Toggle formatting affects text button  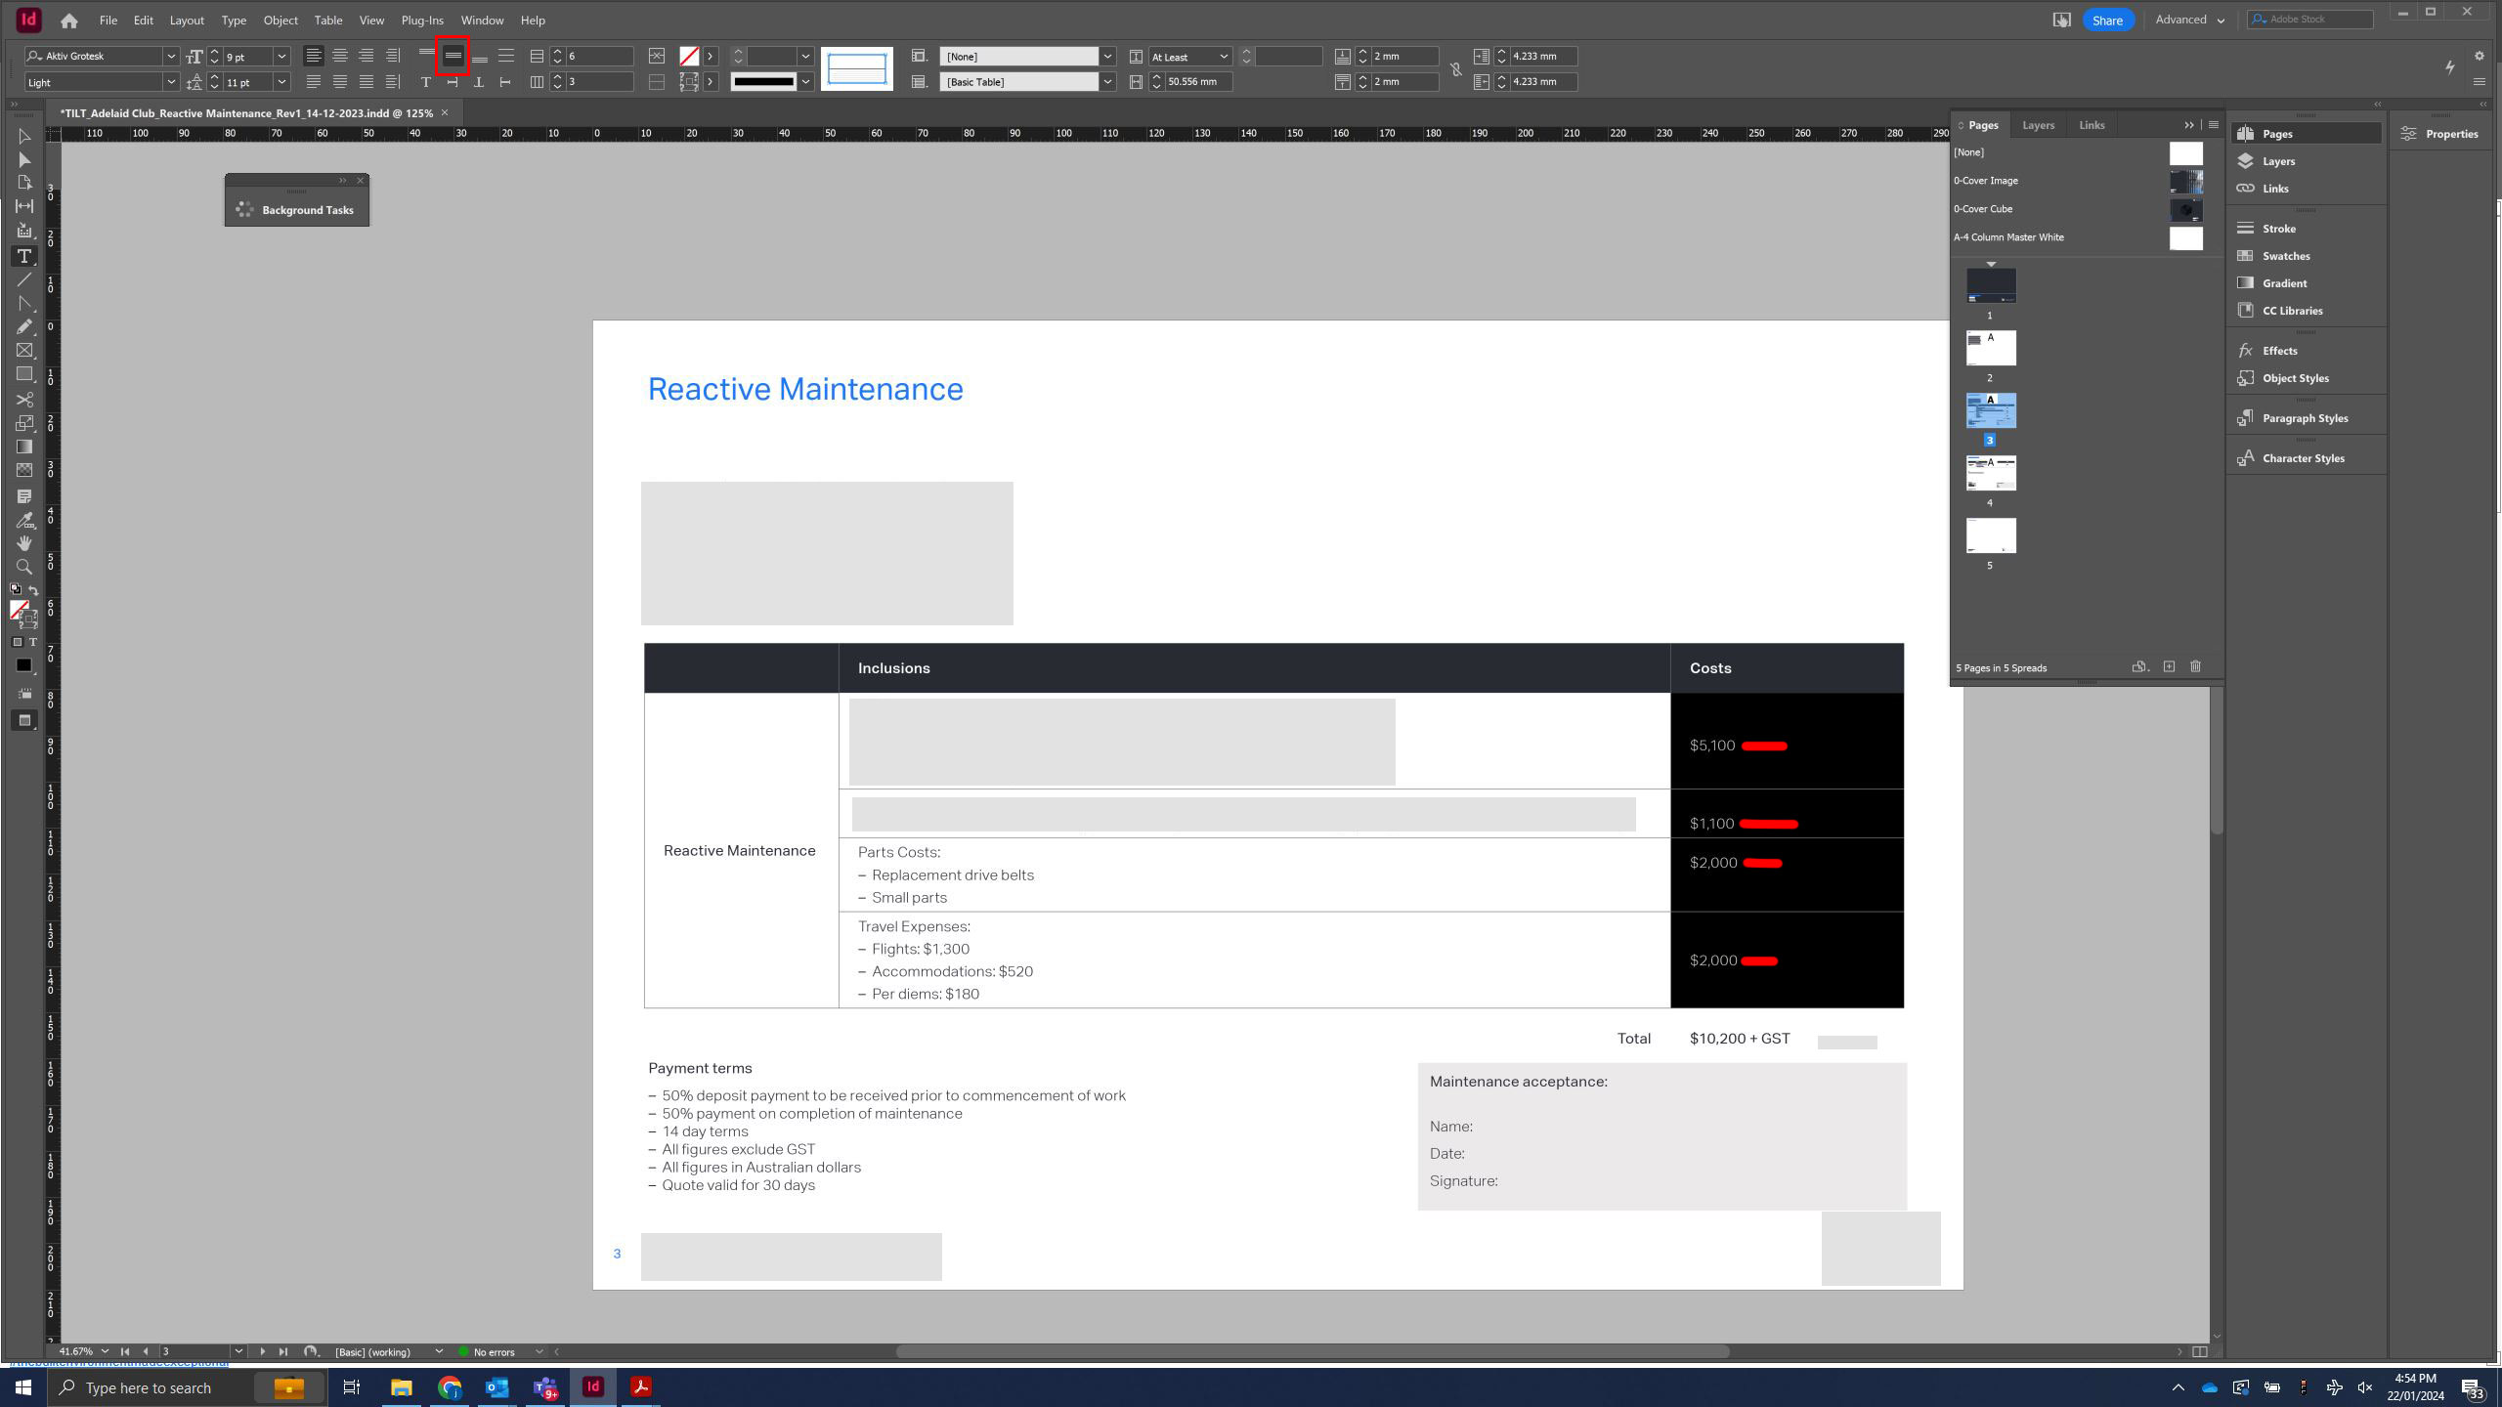[32, 643]
